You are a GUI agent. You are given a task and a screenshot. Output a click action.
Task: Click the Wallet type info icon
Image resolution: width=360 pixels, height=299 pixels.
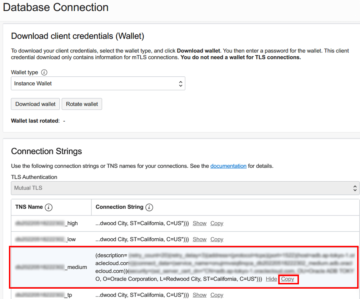[44, 72]
